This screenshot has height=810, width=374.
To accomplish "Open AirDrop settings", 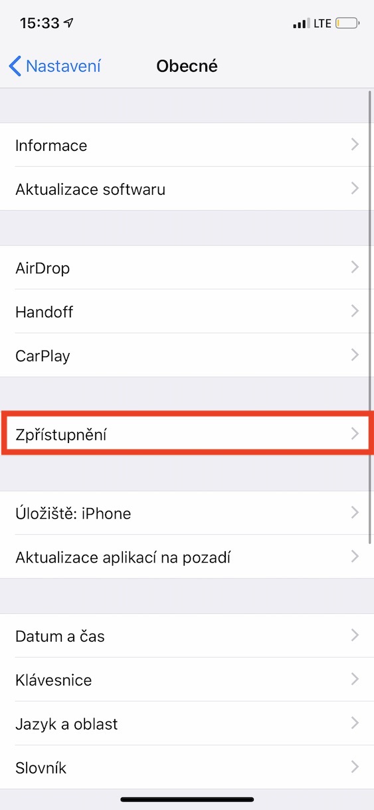I will [x=187, y=268].
